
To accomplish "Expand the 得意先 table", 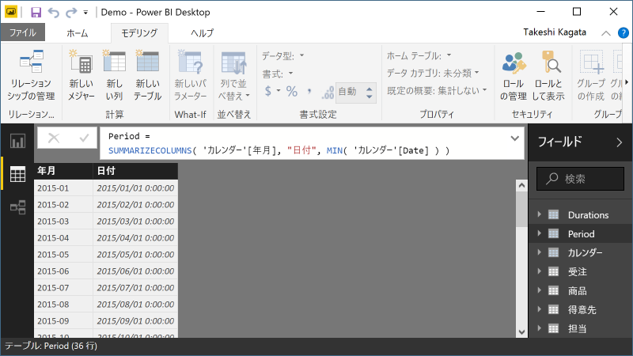I will click(540, 309).
